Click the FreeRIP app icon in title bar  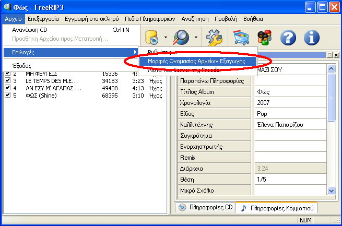7,7
